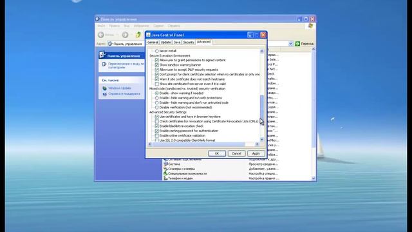The width and height of the screenshot is (412, 232).
Task: Click the Справка и поддержка help icon
Action: click(x=104, y=94)
